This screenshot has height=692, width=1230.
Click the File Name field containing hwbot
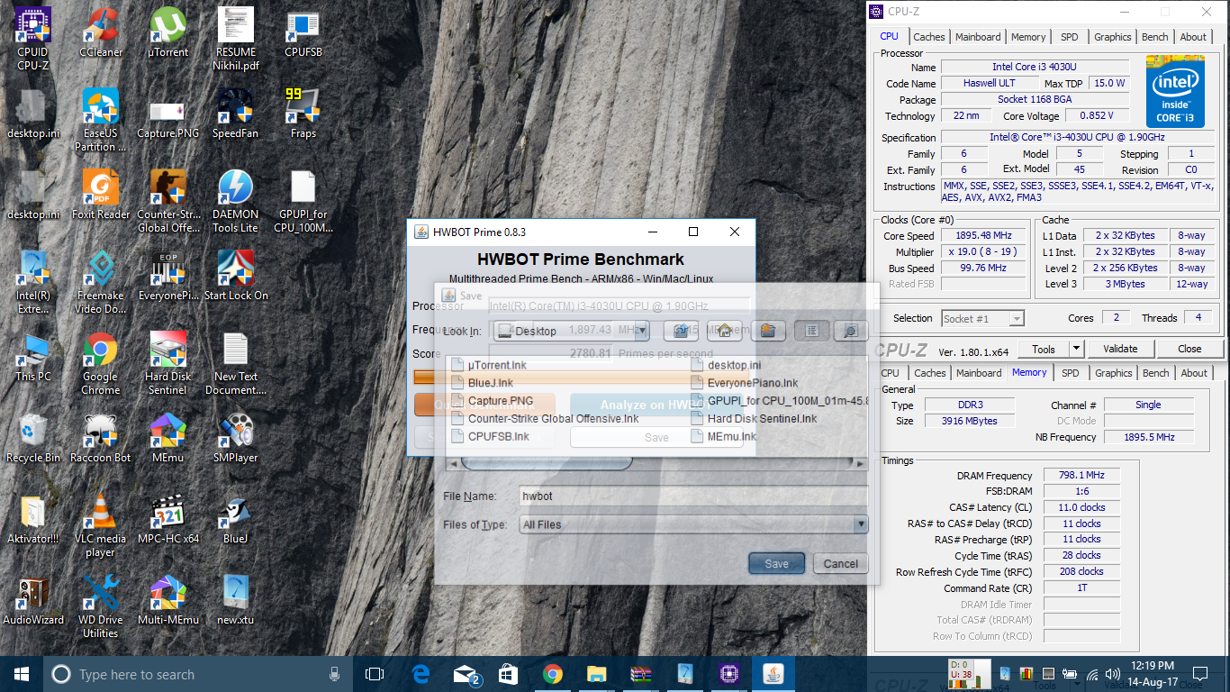click(x=693, y=496)
